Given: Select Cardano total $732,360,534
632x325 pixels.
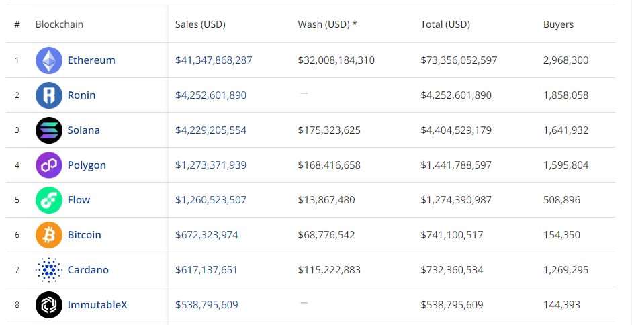Looking at the screenshot, I should coord(452,270).
